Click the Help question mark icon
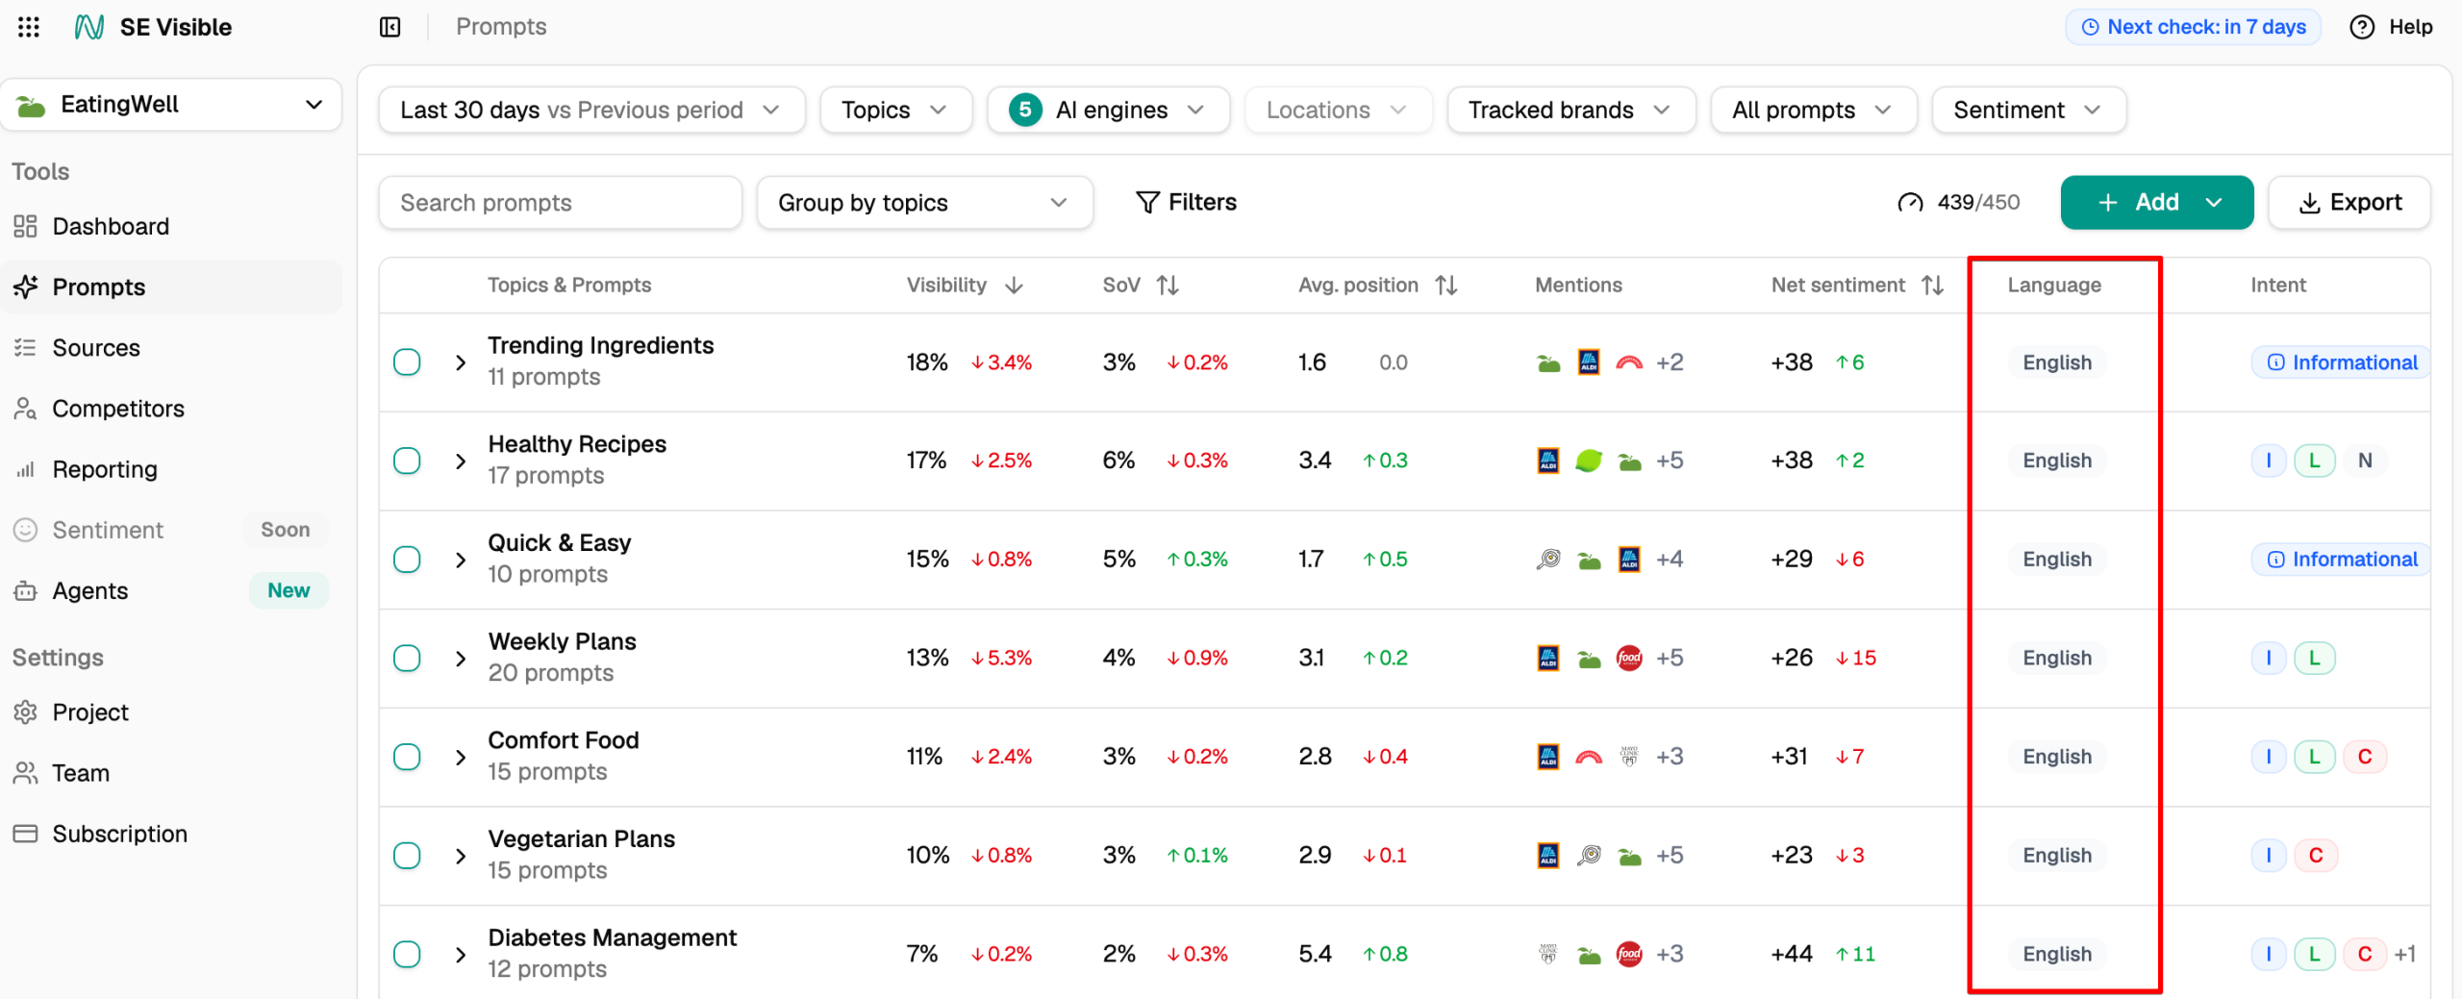The width and height of the screenshot is (2462, 999). point(2361,27)
